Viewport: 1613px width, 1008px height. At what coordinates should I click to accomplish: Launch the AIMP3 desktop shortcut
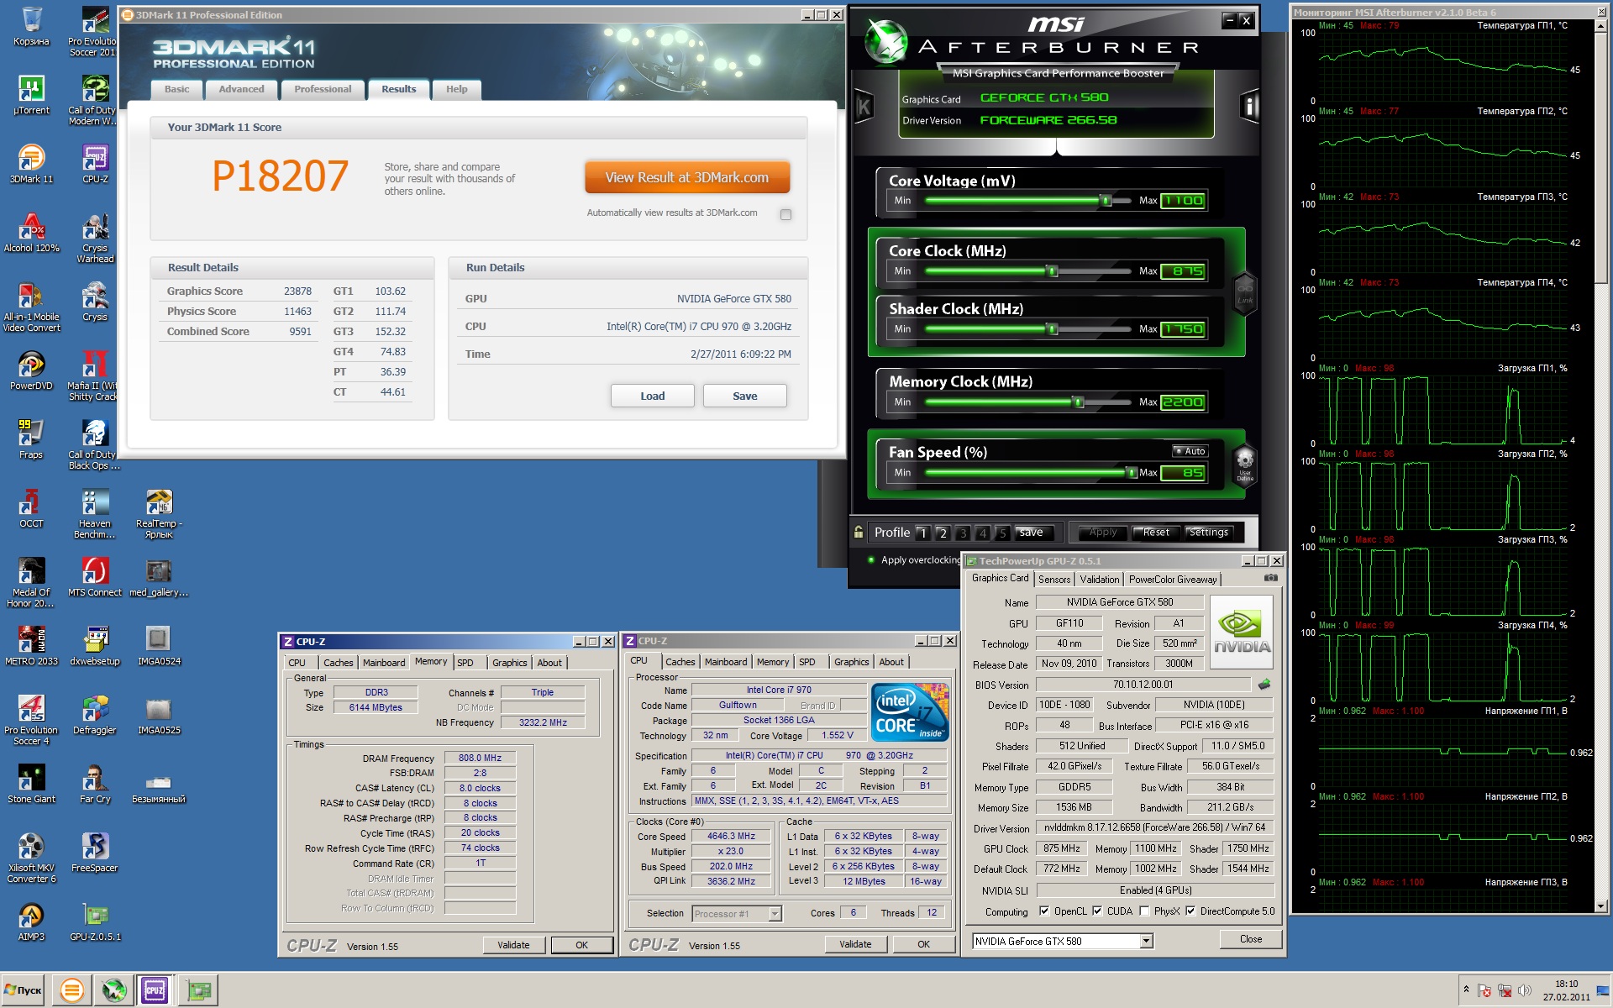coord(31,921)
